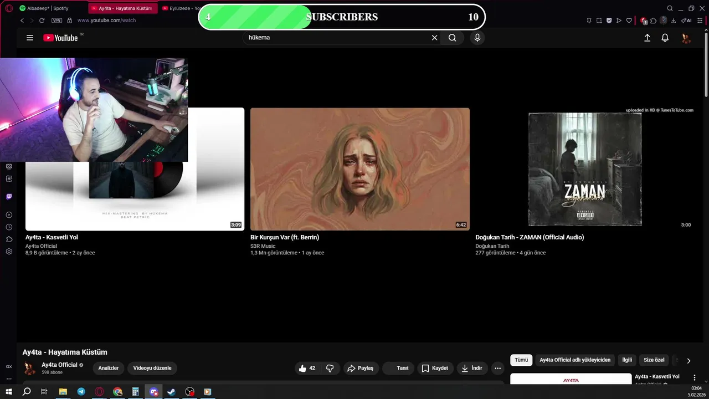Select Ay4ta Official adlı yükleyiciden chip
The image size is (709, 399).
(575, 360)
